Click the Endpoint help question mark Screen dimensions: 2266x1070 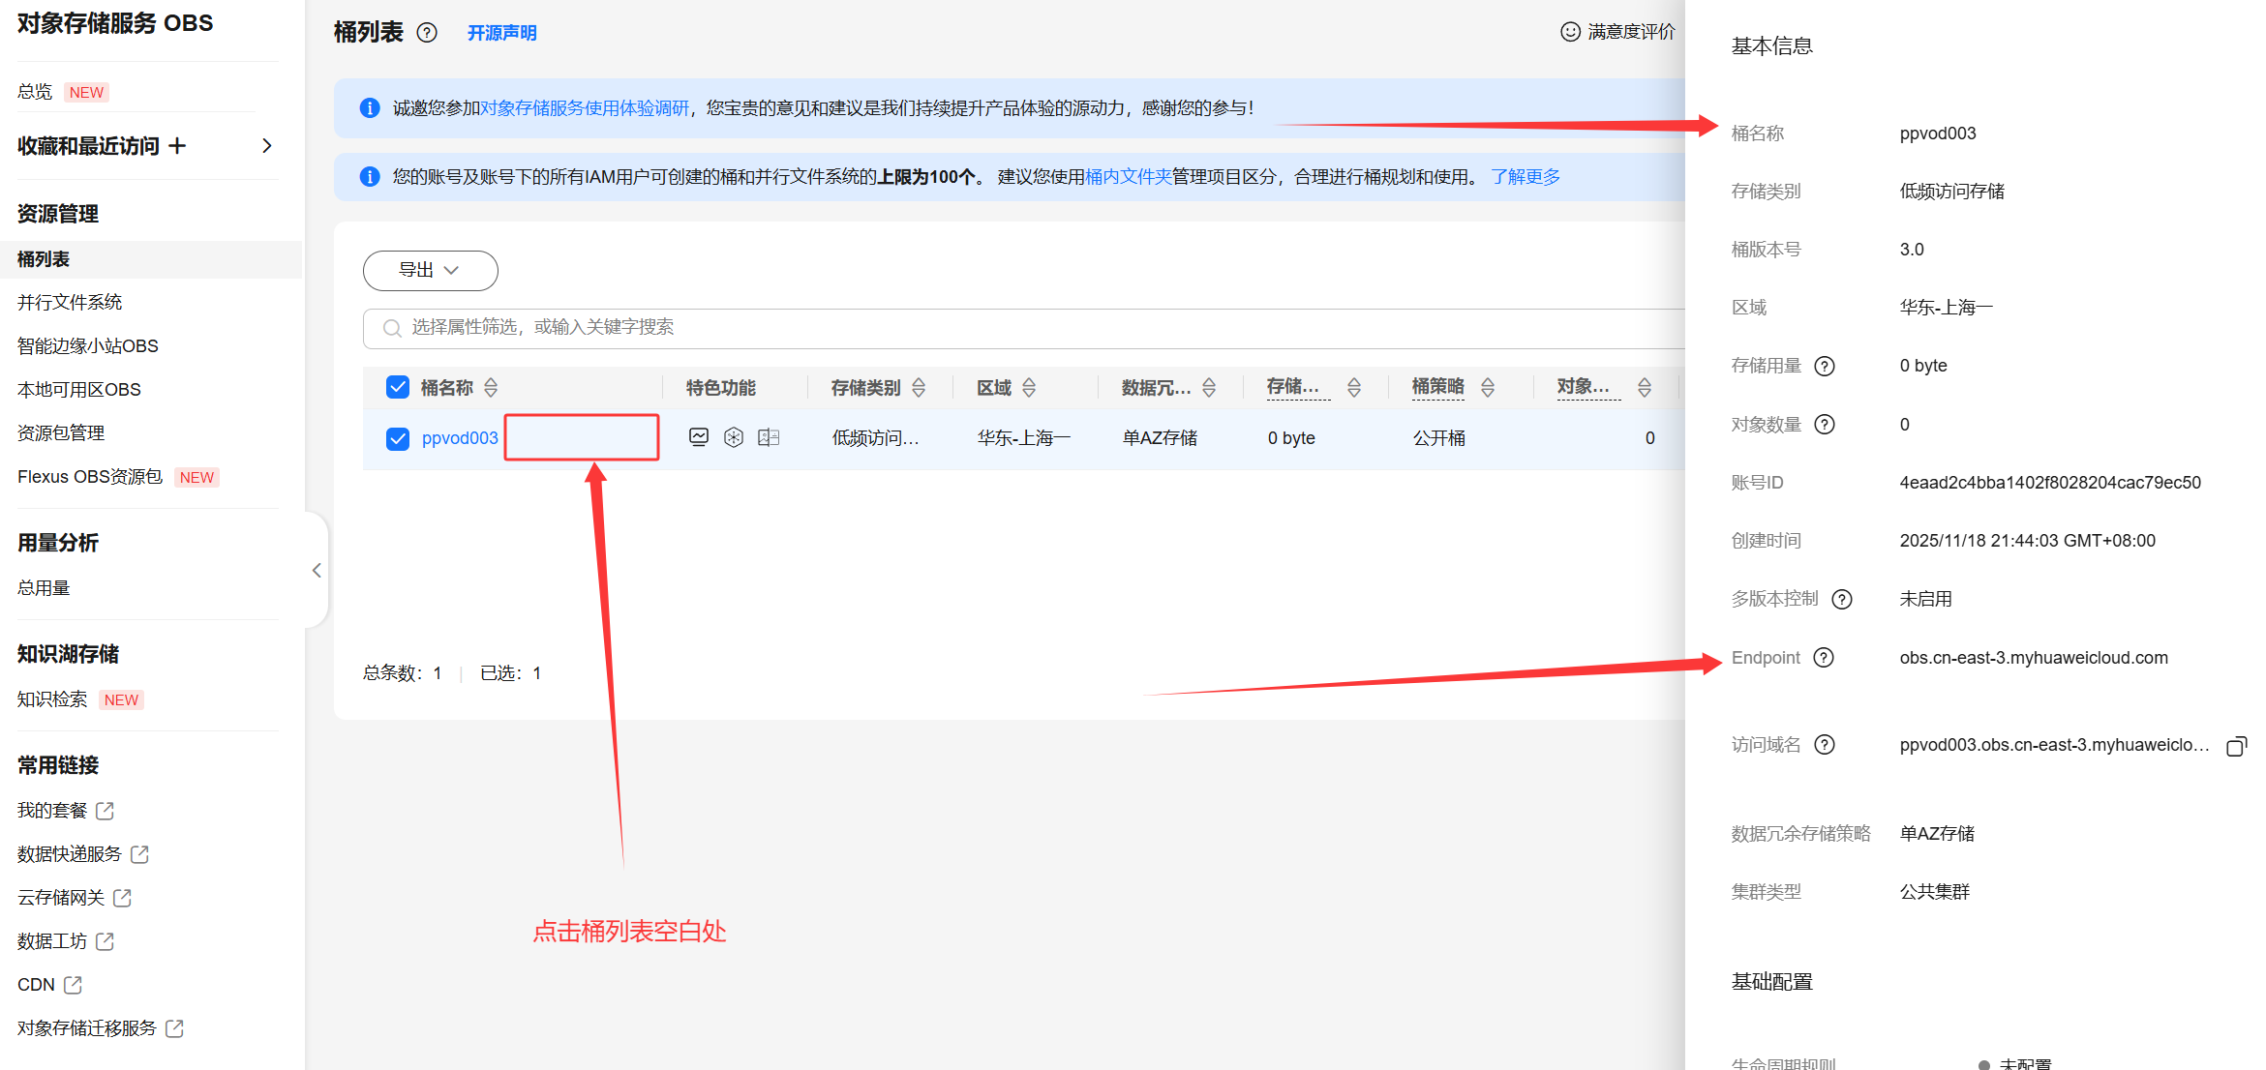click(x=1826, y=657)
